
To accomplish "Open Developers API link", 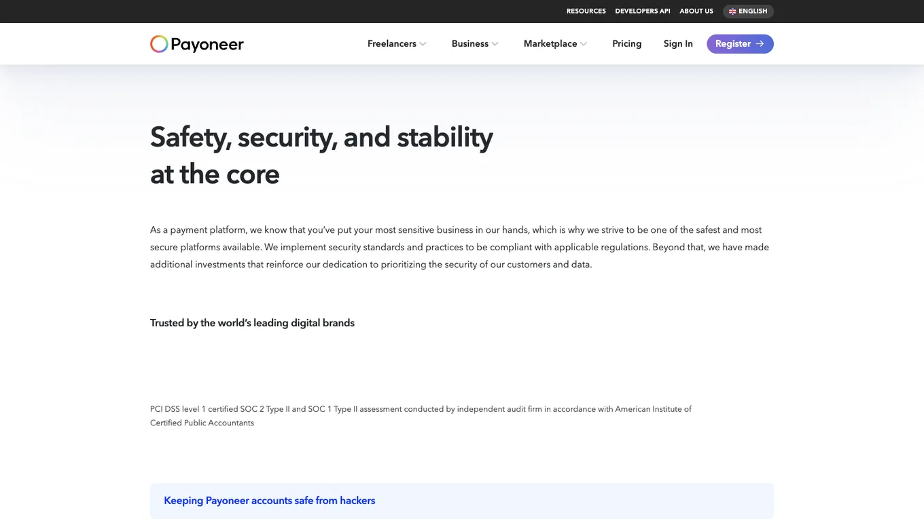I will [643, 12].
